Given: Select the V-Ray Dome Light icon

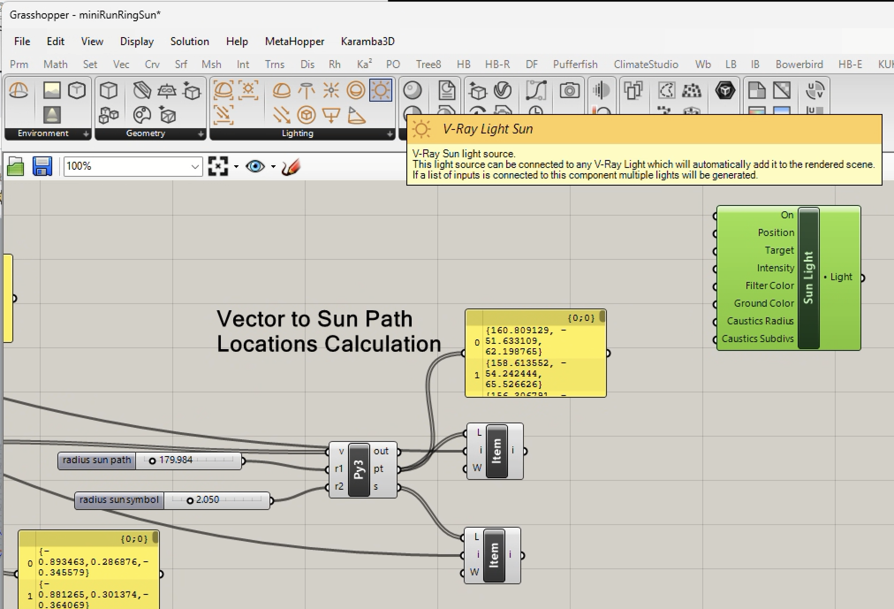Looking at the screenshot, I should pos(281,91).
